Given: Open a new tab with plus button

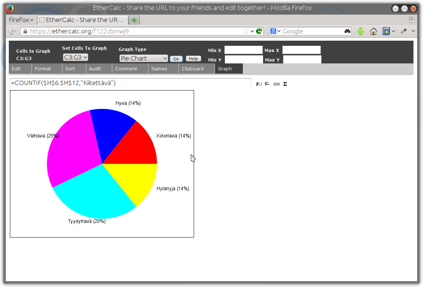Looking at the screenshot, I should tap(134, 20).
